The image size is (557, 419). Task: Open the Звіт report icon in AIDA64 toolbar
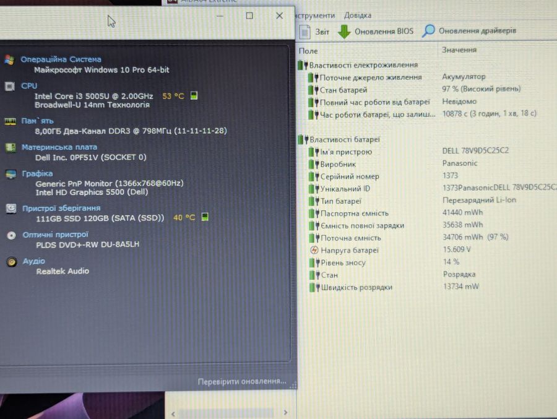[x=304, y=32]
